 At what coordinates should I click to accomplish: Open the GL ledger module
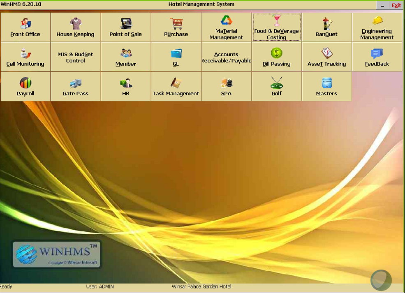[176, 57]
